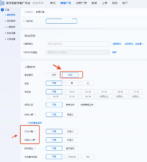
Task: Click the Alipay platform logo icon
Action: click(x=3, y=3)
